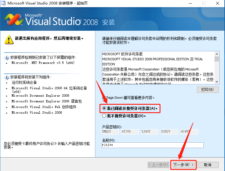Click item Document Explorer 2008 语言包
225x171 pixels.
[47, 101]
